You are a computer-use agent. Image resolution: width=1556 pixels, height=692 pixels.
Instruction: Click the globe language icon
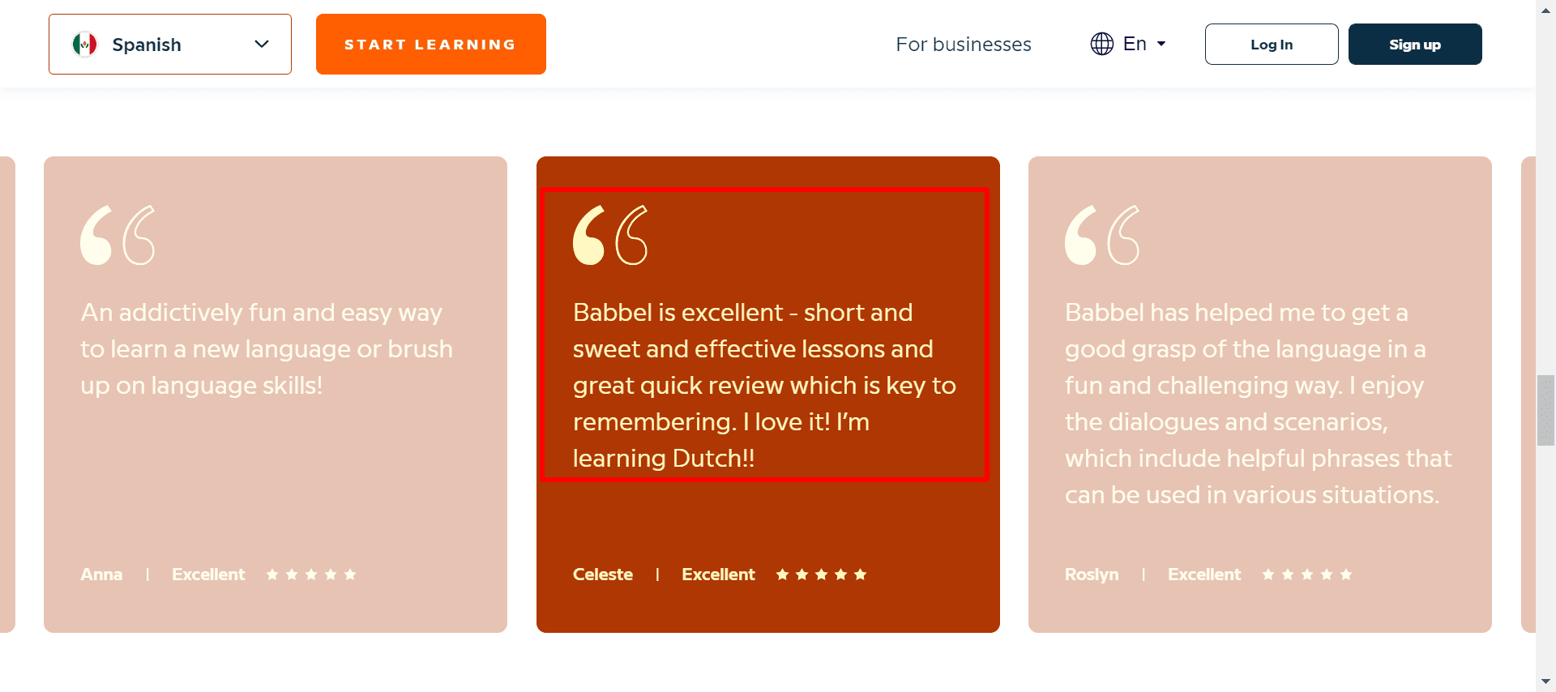[x=1101, y=44]
